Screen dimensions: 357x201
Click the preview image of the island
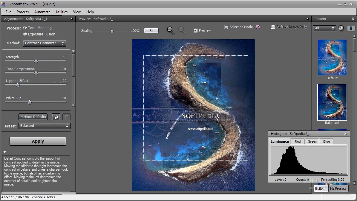tap(194, 115)
